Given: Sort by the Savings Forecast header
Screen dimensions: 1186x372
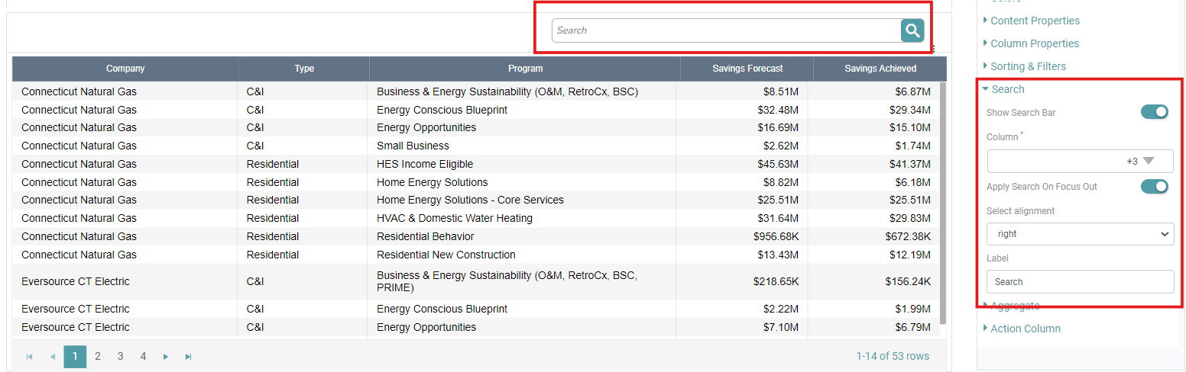Looking at the screenshot, I should pyautogui.click(x=747, y=69).
